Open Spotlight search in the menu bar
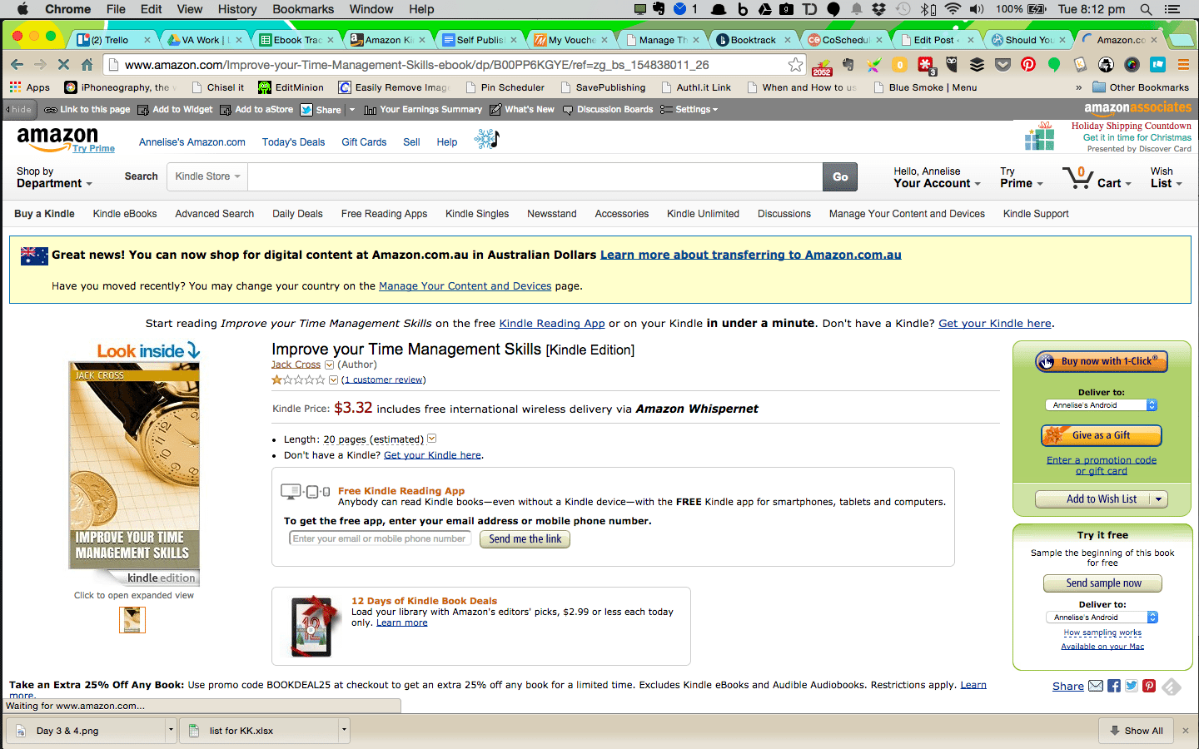Screen dimensions: 1199x749 pos(1146,9)
